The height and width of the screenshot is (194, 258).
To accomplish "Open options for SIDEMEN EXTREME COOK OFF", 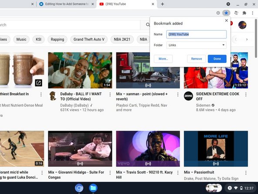I will coord(246,94).
